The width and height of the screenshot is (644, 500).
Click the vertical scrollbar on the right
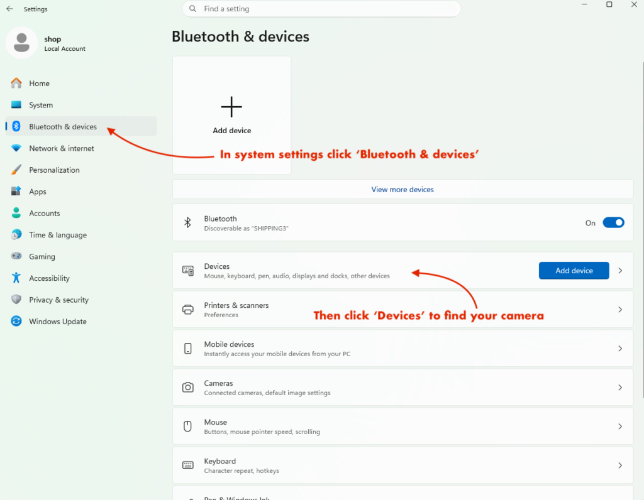[x=642, y=226]
